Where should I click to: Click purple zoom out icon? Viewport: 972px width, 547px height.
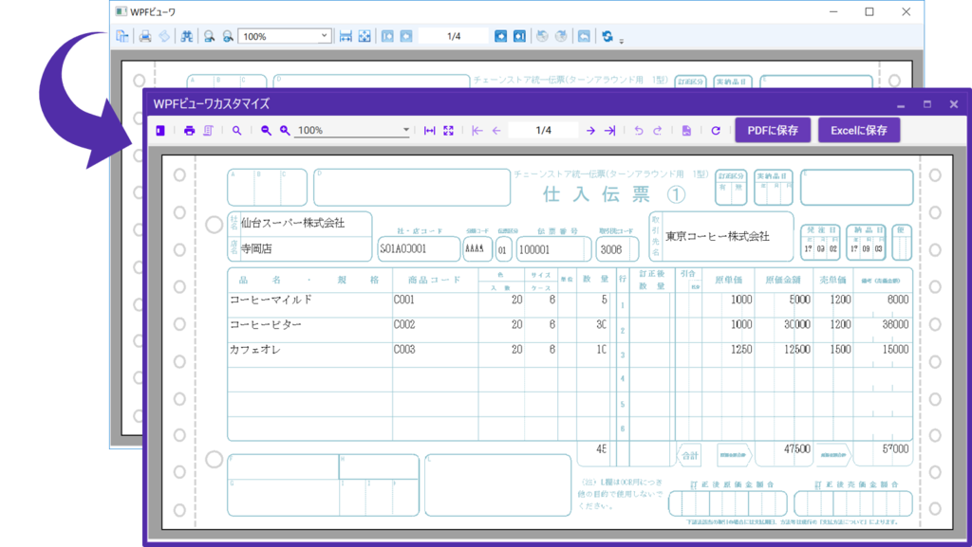pos(266,131)
